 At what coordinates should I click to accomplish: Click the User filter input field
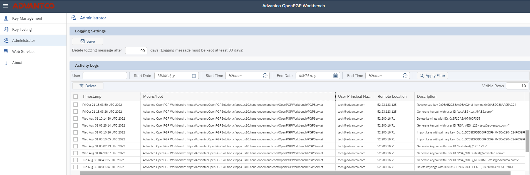105,76
